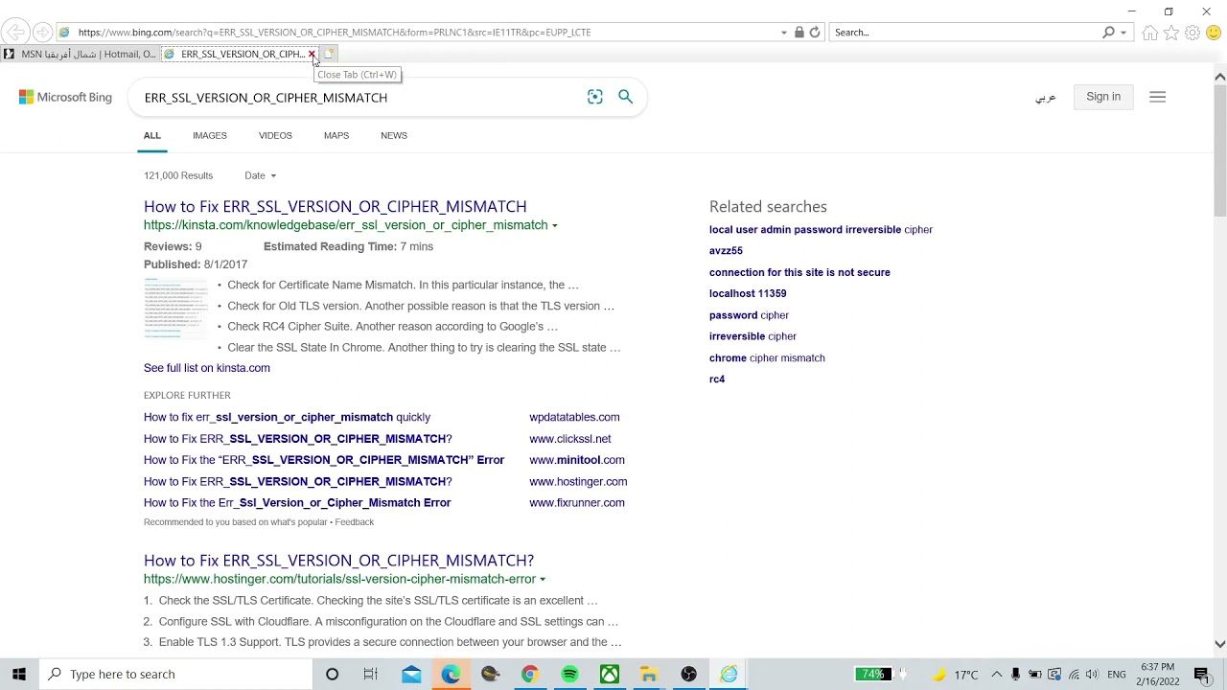This screenshot has height=690, width=1227.
Task: Open related search 'connection for this site is not secure'
Action: coord(799,272)
